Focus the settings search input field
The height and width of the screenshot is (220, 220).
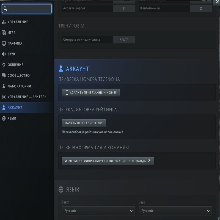(x=29, y=9)
